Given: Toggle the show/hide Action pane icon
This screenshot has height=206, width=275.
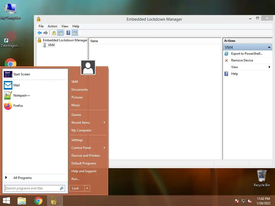Looking at the screenshot, I should (75, 33).
